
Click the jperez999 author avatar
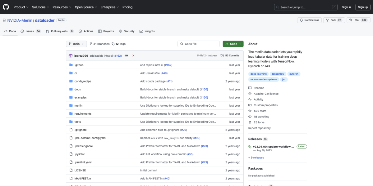(71, 55)
